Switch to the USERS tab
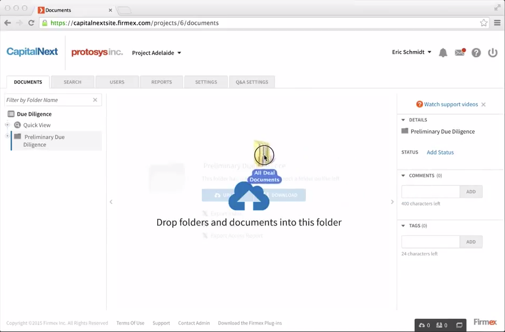Image resolution: width=505 pixels, height=332 pixels. [117, 82]
